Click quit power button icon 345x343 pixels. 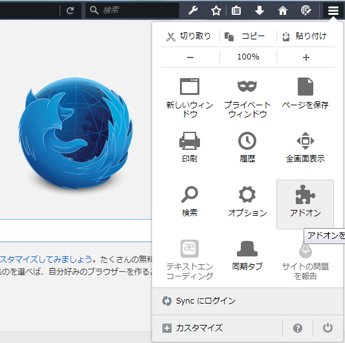[x=328, y=328]
